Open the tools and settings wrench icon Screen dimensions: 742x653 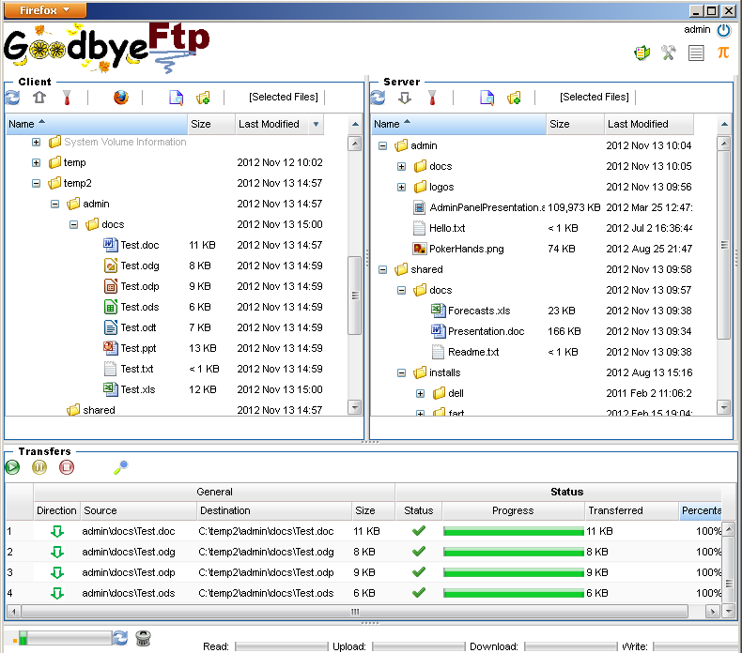coord(668,53)
